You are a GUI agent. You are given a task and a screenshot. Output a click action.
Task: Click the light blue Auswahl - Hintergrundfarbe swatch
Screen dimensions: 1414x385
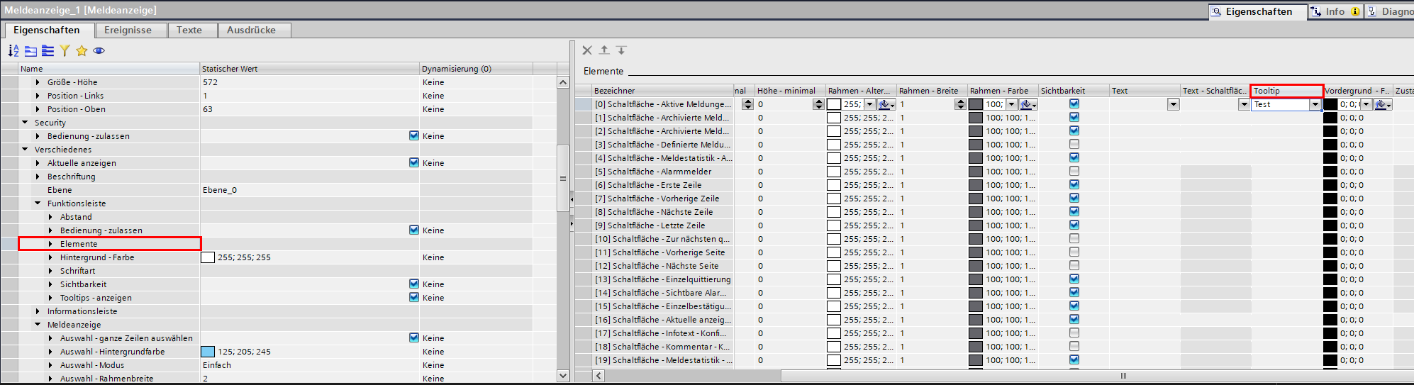point(208,352)
